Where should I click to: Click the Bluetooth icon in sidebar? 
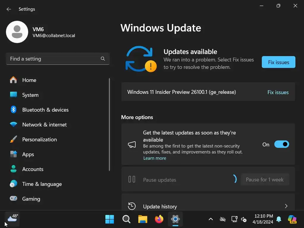[x=13, y=110]
